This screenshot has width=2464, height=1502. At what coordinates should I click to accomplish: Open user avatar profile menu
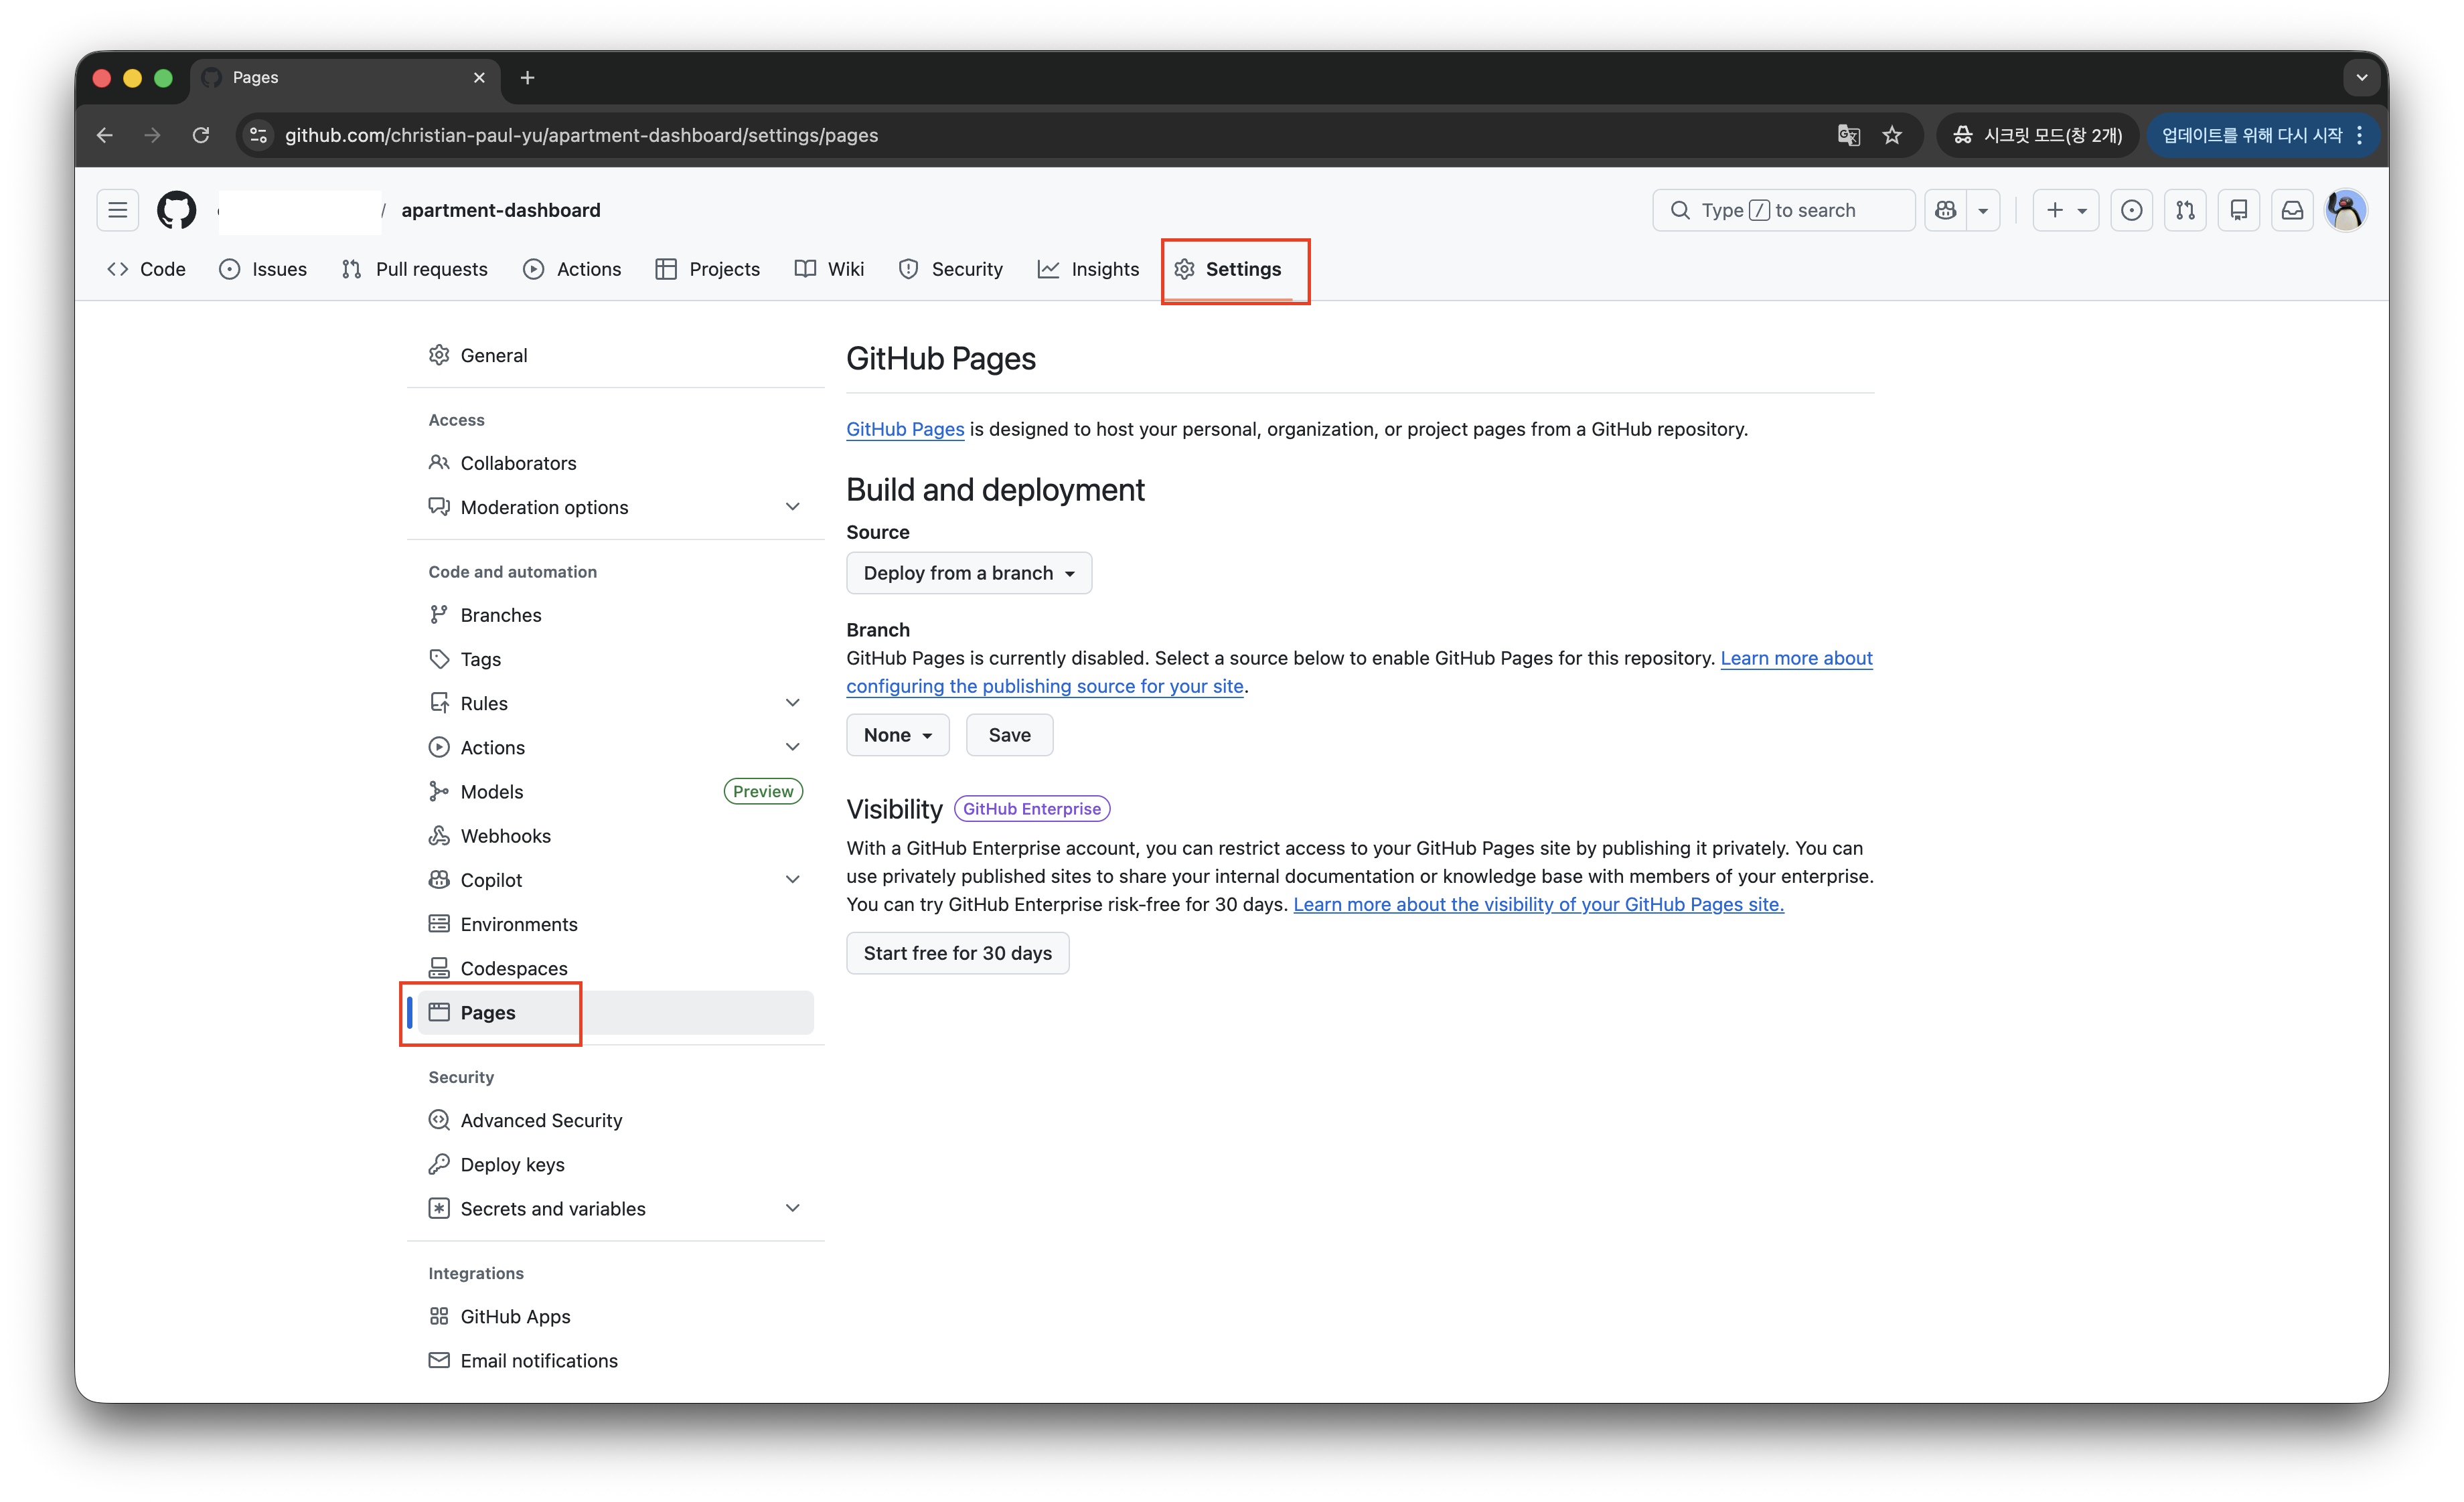[x=2345, y=210]
